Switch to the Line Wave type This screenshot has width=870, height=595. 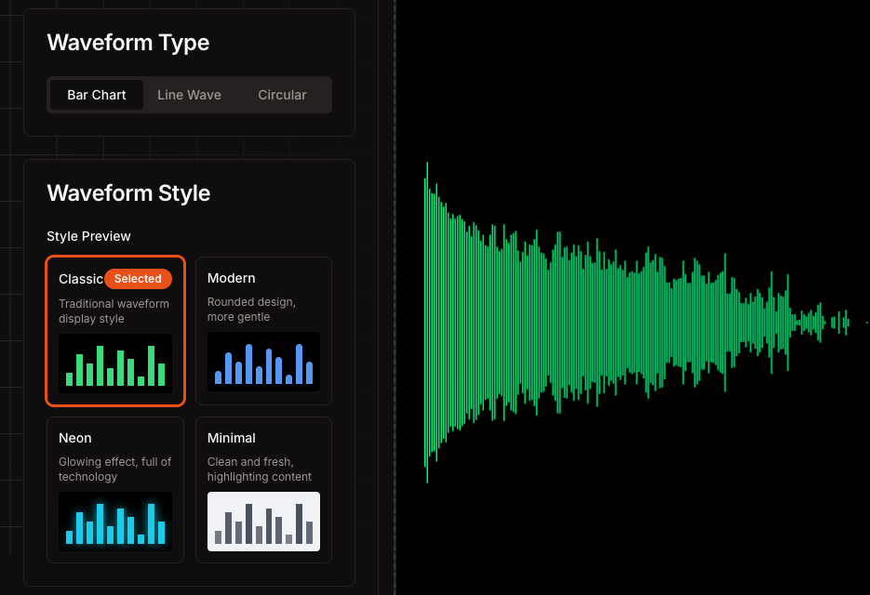coord(189,95)
